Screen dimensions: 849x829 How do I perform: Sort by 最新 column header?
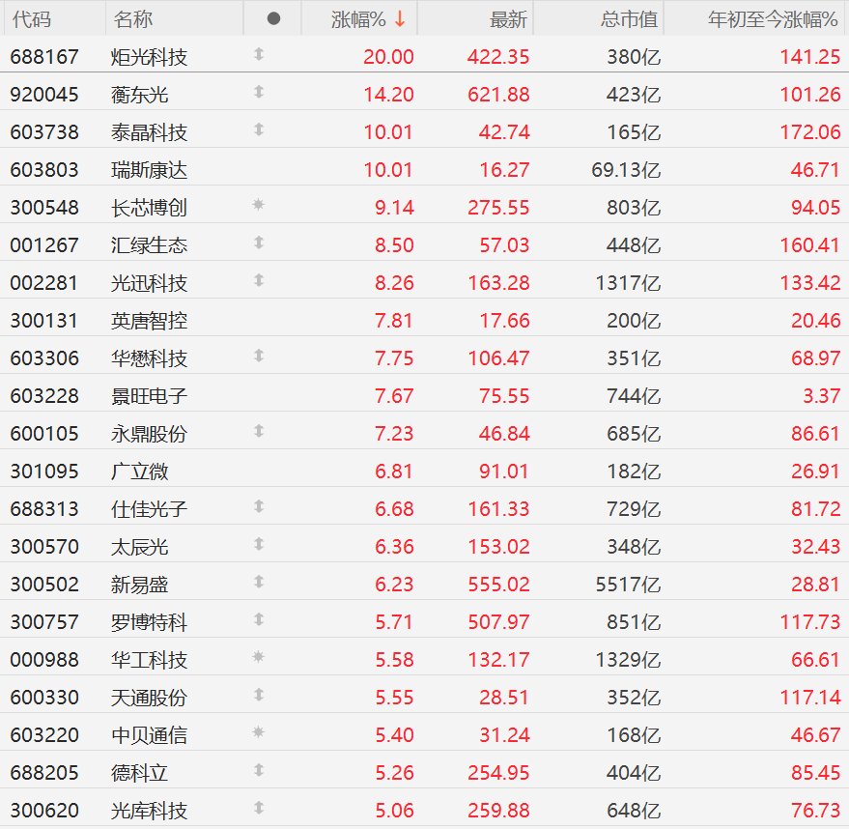[x=508, y=19]
